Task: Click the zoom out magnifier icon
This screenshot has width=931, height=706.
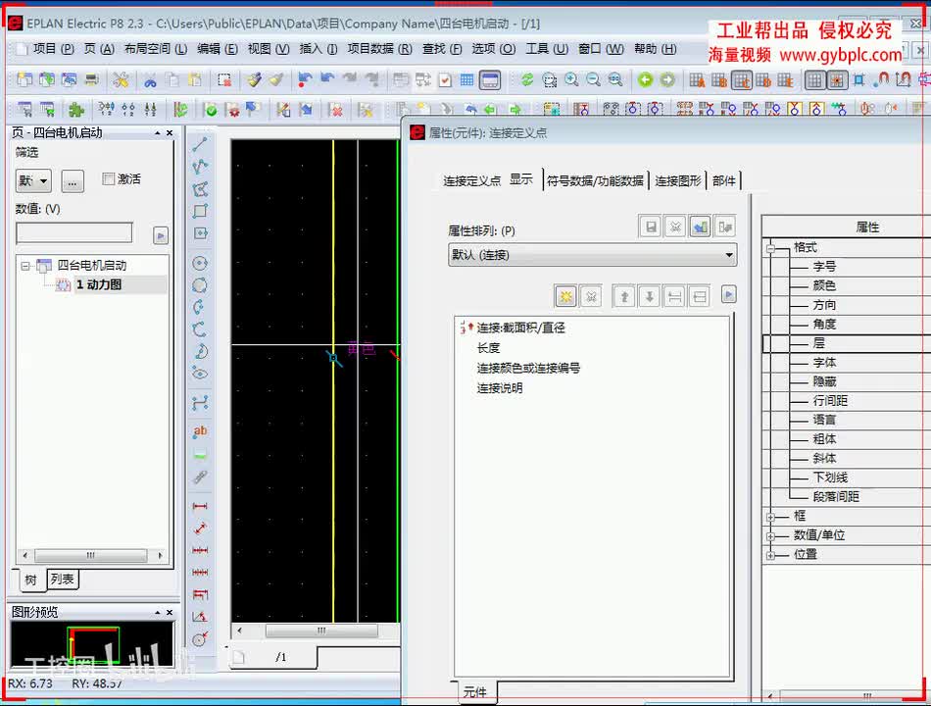Action: click(x=593, y=79)
